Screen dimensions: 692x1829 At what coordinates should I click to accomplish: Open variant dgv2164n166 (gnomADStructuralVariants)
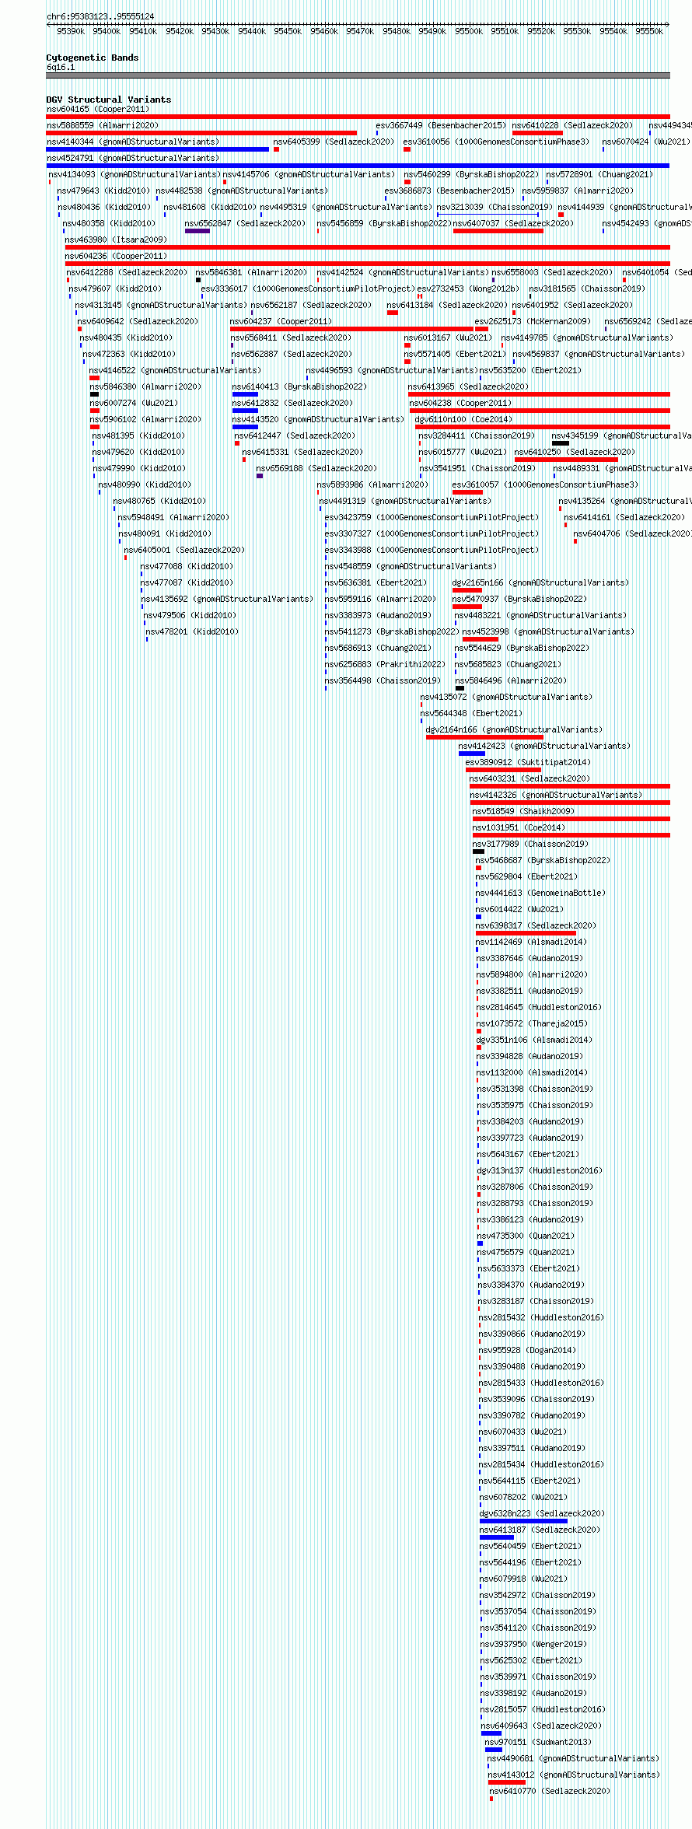click(x=514, y=729)
